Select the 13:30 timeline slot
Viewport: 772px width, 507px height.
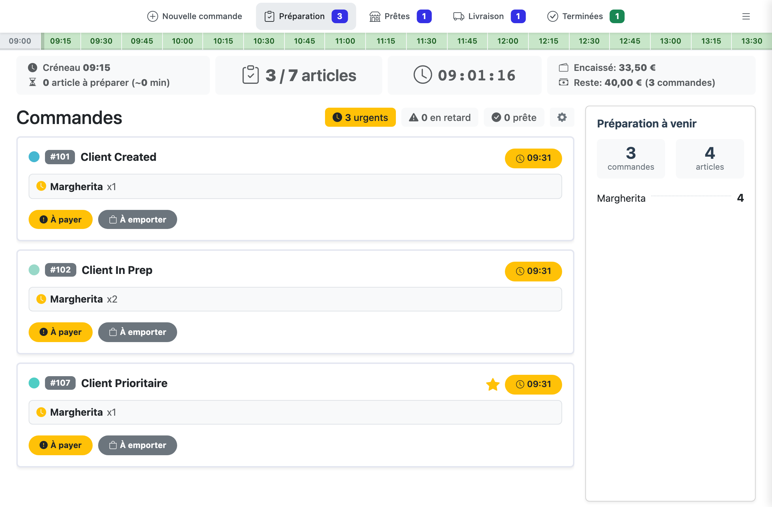point(752,41)
